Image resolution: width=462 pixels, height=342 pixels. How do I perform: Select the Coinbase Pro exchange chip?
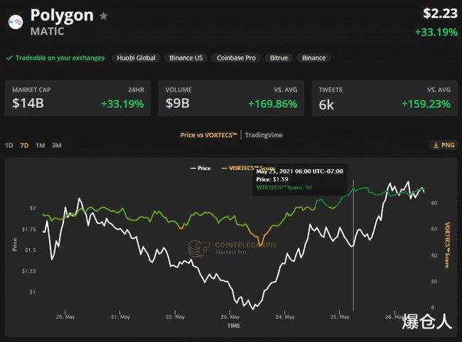point(236,58)
